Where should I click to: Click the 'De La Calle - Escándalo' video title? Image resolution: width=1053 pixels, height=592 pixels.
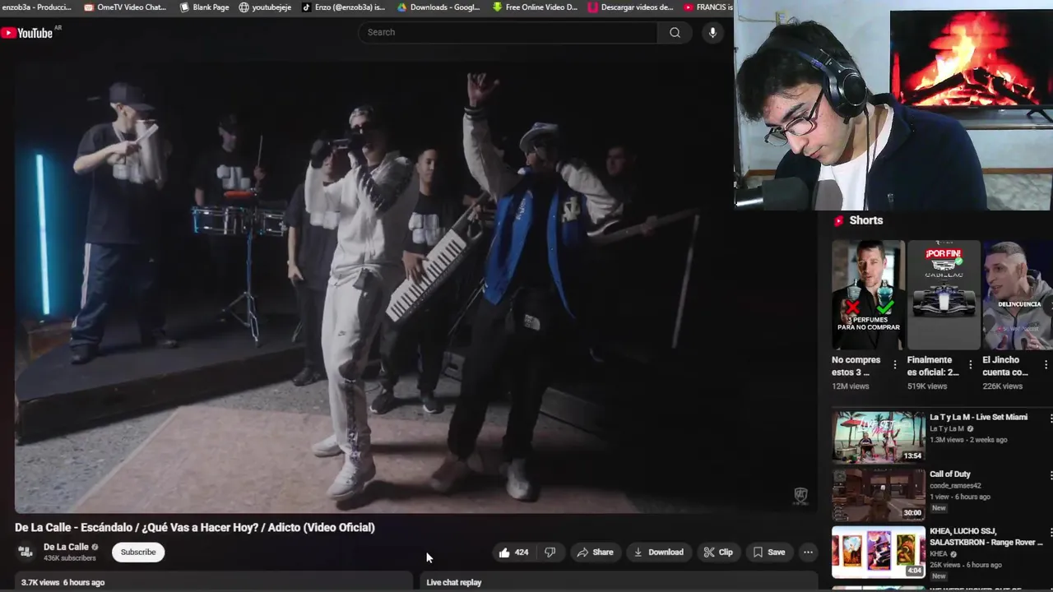click(194, 528)
